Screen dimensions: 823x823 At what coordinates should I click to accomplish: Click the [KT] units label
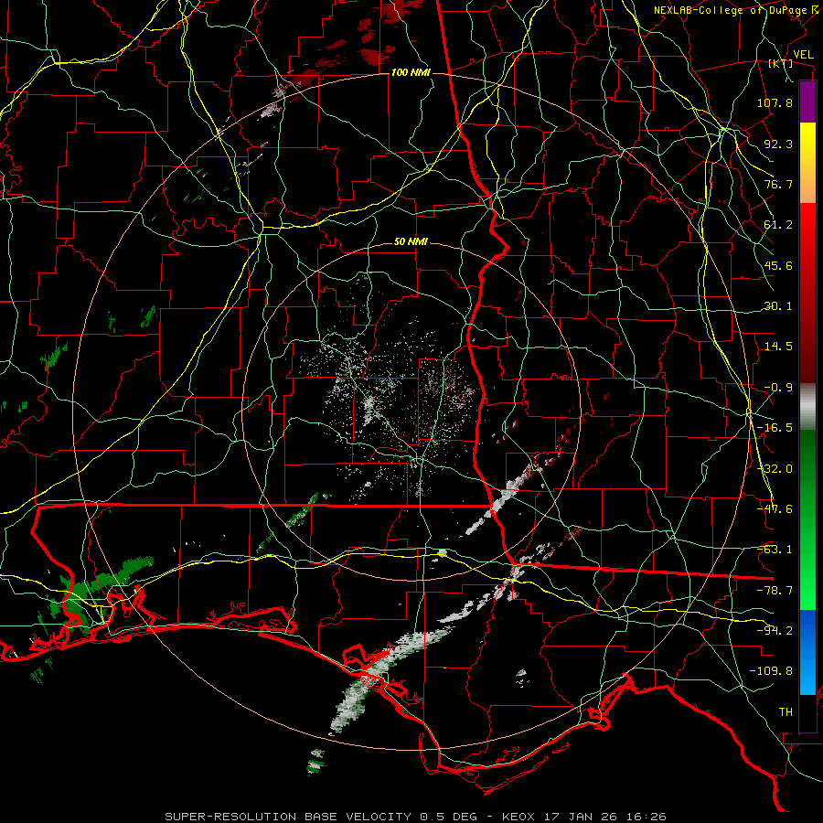(x=780, y=64)
